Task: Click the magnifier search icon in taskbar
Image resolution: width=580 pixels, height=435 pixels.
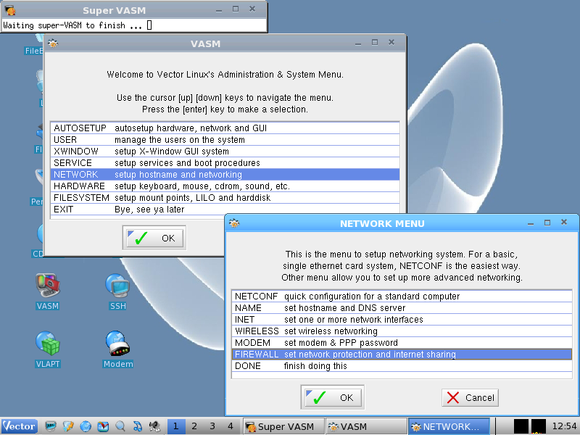Action: coord(120,426)
